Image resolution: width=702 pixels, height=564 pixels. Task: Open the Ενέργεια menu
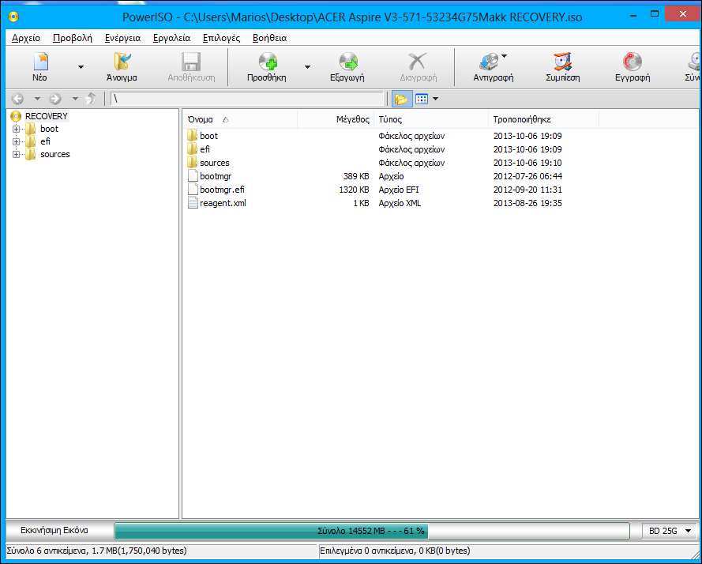[x=122, y=38]
